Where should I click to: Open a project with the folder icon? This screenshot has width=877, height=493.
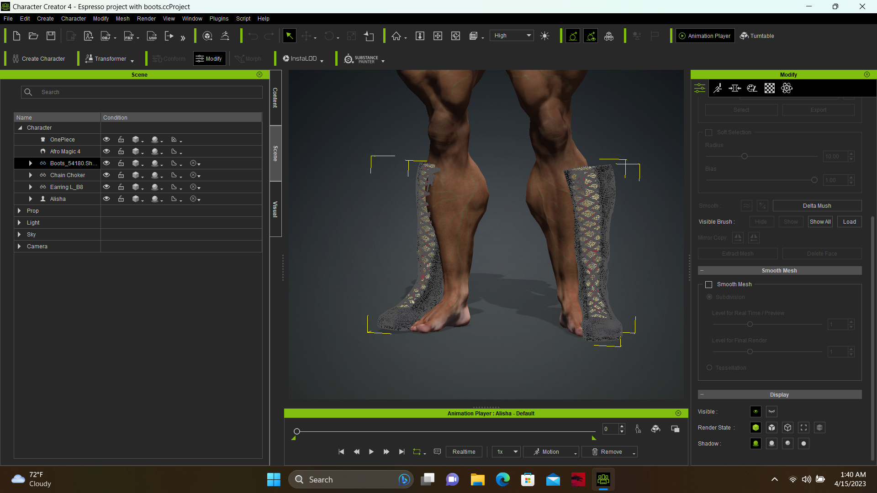33,36
